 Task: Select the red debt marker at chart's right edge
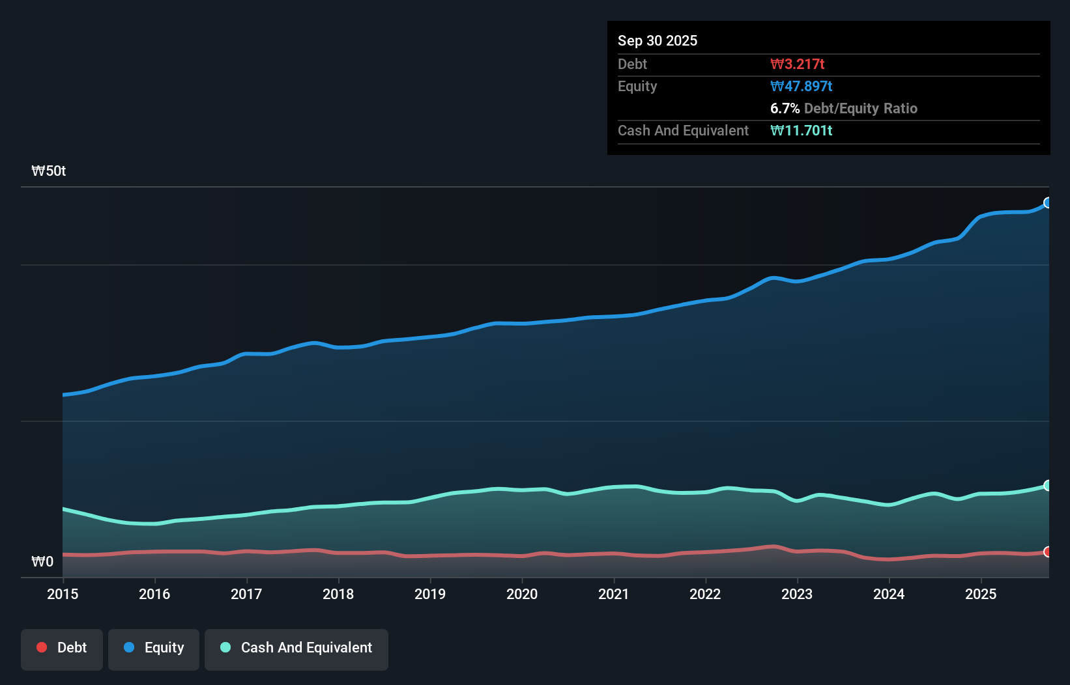(1047, 552)
